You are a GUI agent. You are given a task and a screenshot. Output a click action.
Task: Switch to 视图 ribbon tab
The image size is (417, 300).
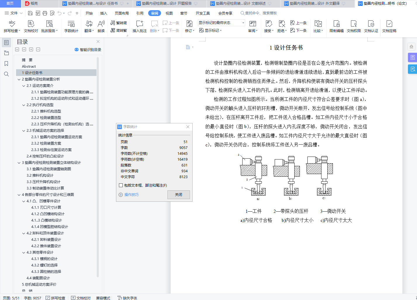(169, 13)
